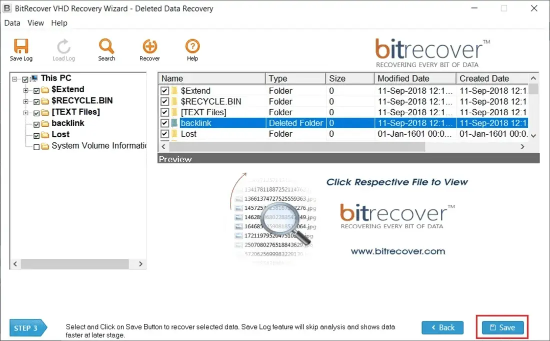The image size is (550, 341).
Task: Select $RECYCLE.BIN label in folder tree
Action: pyautogui.click(x=82, y=101)
